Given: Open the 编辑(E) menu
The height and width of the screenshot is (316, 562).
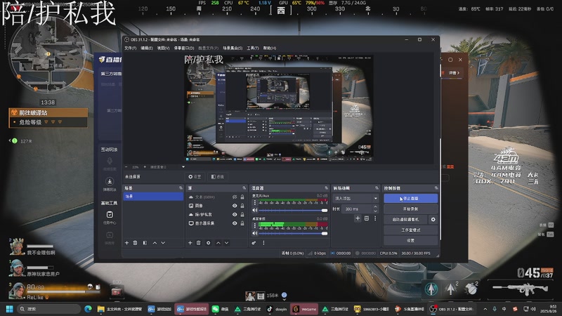Looking at the screenshot, I should (x=147, y=48).
